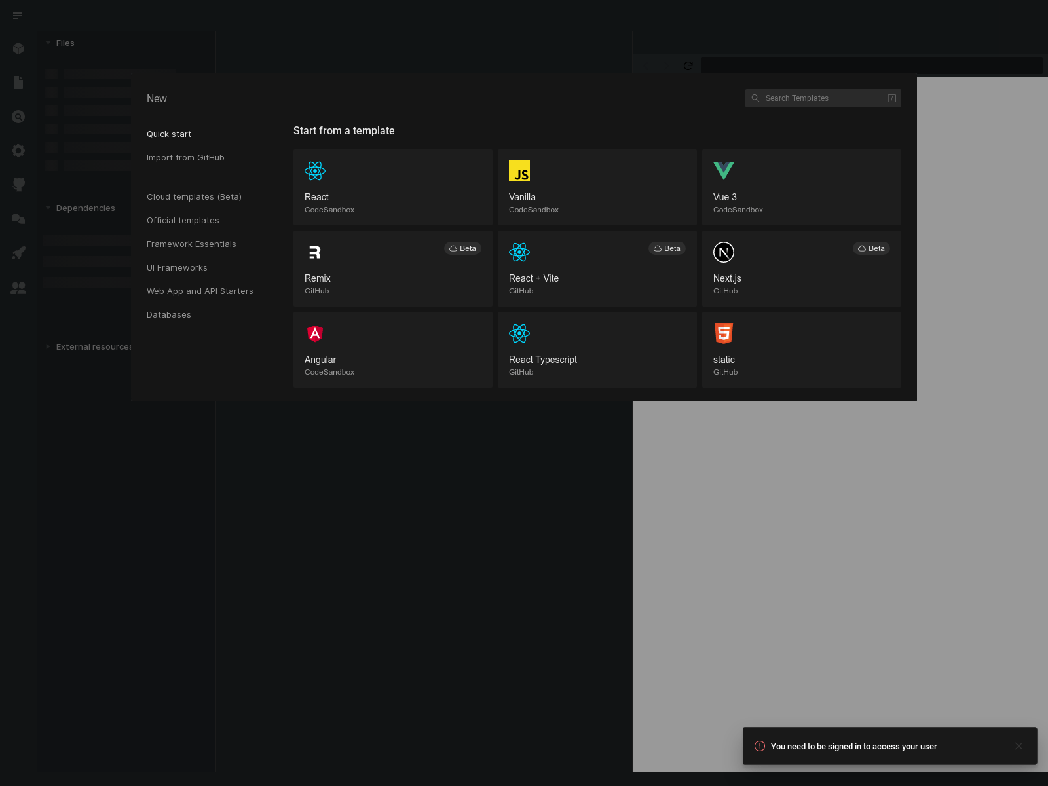
Task: Open UI Frameworks category
Action: pyautogui.click(x=177, y=267)
